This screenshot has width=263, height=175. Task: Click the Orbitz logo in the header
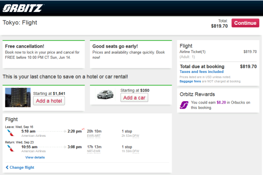[23, 8]
